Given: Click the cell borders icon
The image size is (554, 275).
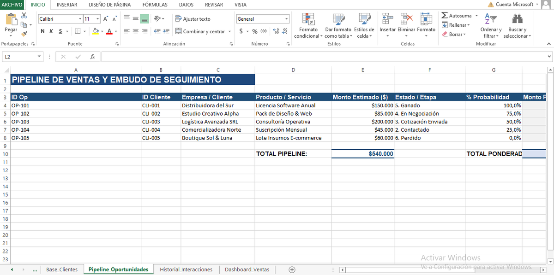Looking at the screenshot, I should tap(78, 31).
